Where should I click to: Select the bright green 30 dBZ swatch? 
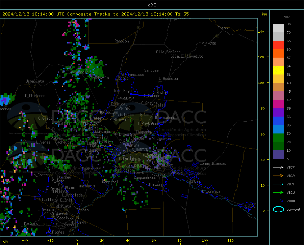[x=278, y=138]
